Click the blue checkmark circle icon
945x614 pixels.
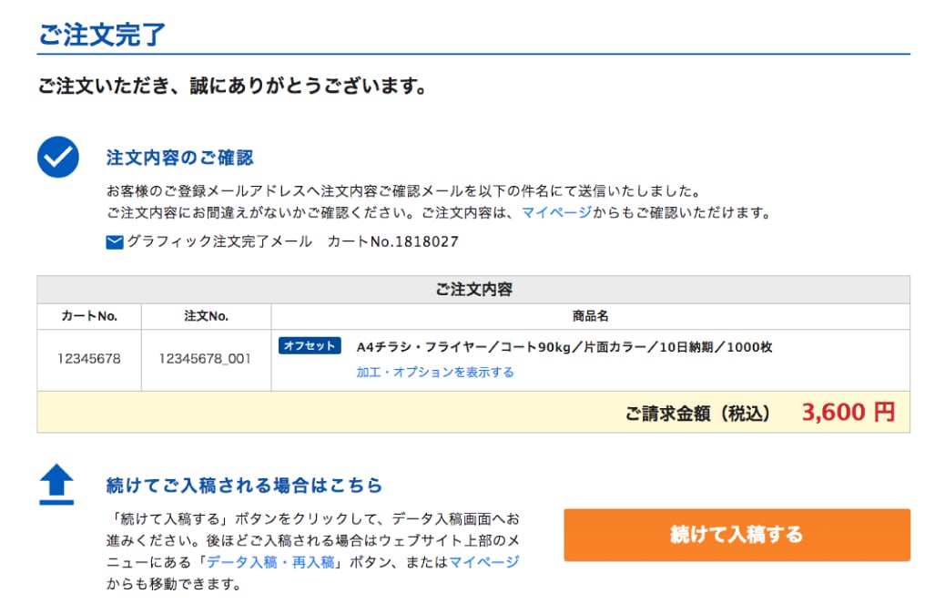58,157
